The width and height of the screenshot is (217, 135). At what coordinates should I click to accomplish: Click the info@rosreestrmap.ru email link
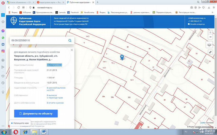pyautogui.click(x=197, y=18)
